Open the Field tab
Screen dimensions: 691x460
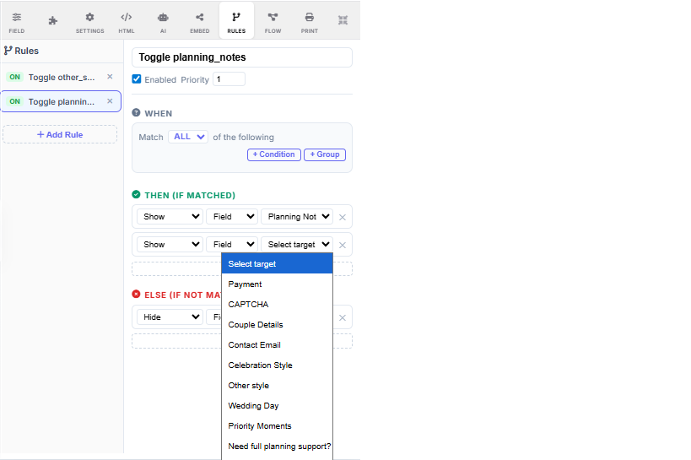[17, 22]
